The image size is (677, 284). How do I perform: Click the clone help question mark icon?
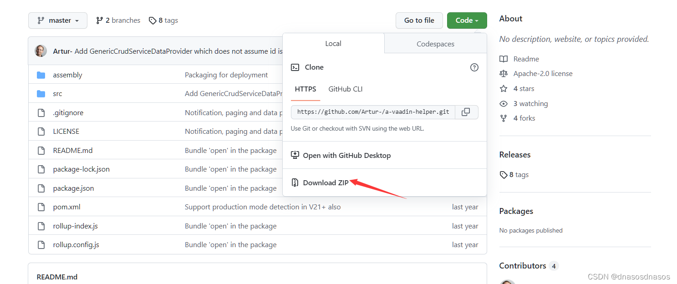(x=474, y=67)
